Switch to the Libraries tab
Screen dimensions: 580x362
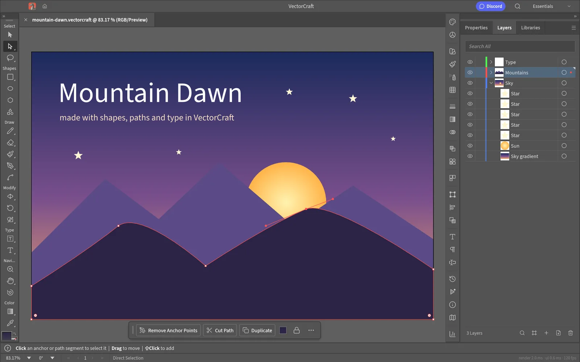point(531,28)
